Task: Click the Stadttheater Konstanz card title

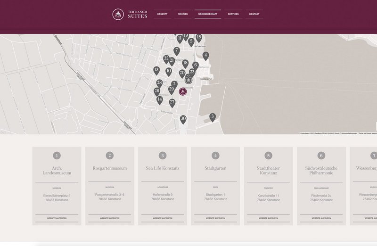Action: point(268,171)
